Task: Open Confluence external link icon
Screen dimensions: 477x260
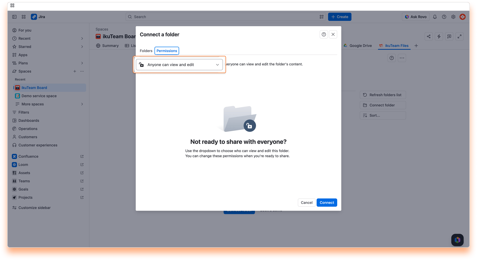Action: 82,156
